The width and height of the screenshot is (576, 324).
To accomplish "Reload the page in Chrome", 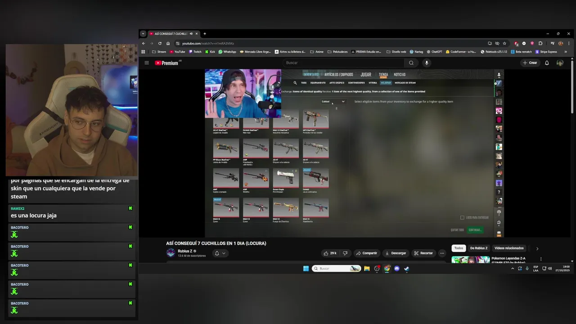I will 160,44.
